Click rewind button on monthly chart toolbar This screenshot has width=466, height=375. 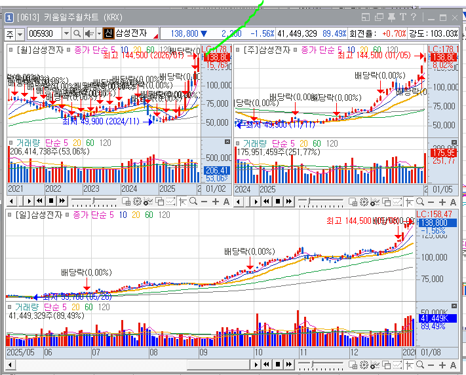tap(39, 201)
